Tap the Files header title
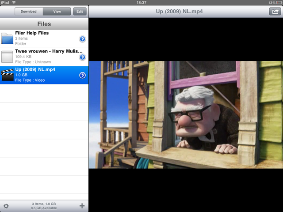This screenshot has width=283, height=212. coord(44,24)
